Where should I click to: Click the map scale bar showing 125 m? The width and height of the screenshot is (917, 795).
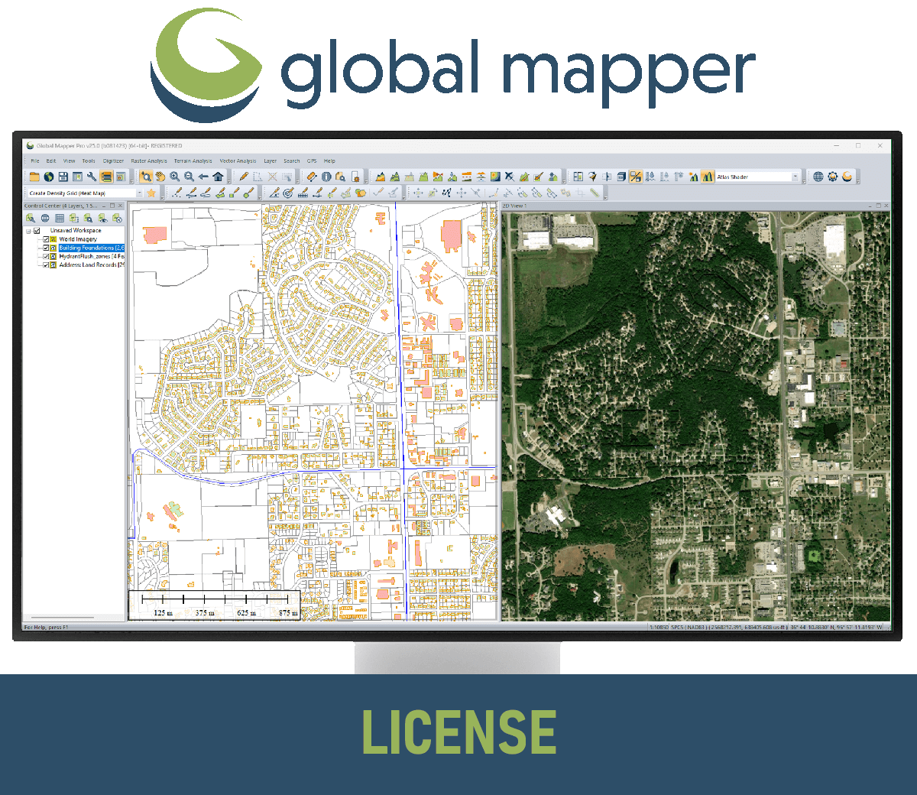214,604
